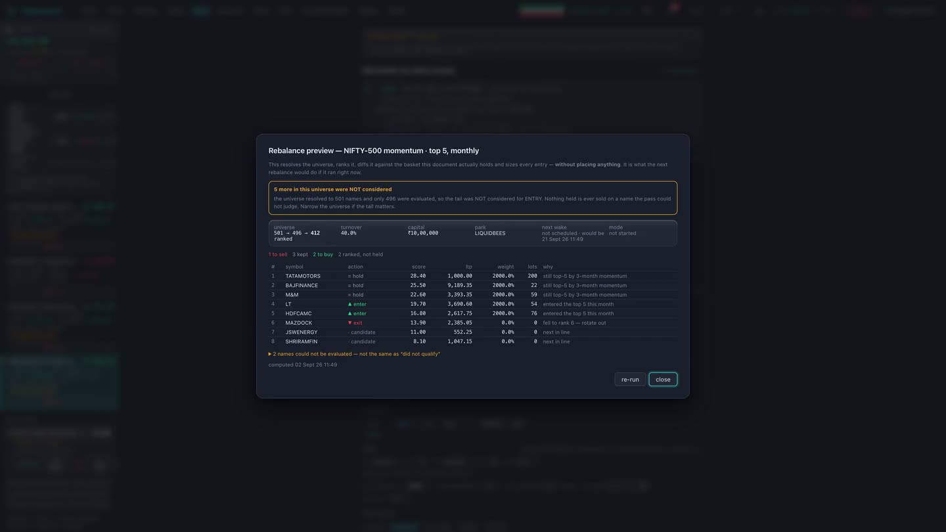The height and width of the screenshot is (532, 946).
Task: Click the 'enter' action in the HDFCAMC row
Action: point(357,313)
